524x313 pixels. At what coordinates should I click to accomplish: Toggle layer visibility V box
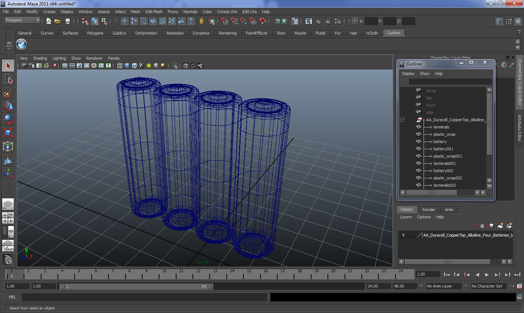click(x=403, y=235)
